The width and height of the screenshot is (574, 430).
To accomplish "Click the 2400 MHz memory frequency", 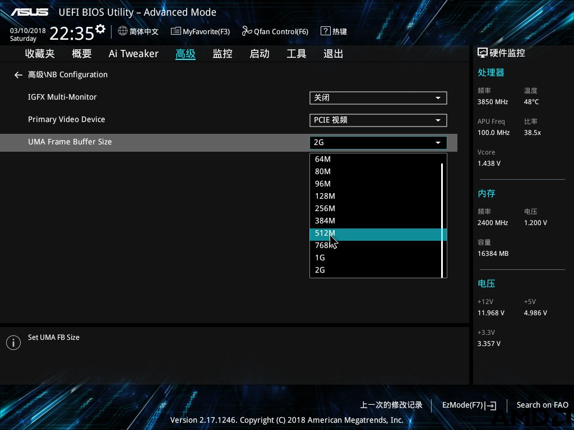I will click(493, 223).
